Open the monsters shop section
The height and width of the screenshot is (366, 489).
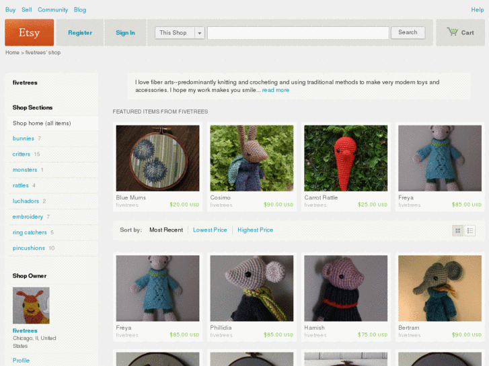point(25,170)
